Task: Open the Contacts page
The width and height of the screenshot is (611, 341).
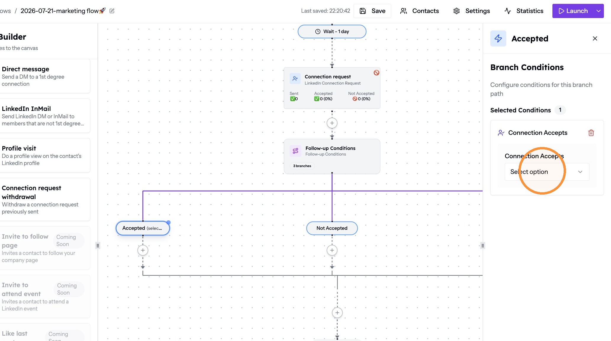Action: coord(419,11)
